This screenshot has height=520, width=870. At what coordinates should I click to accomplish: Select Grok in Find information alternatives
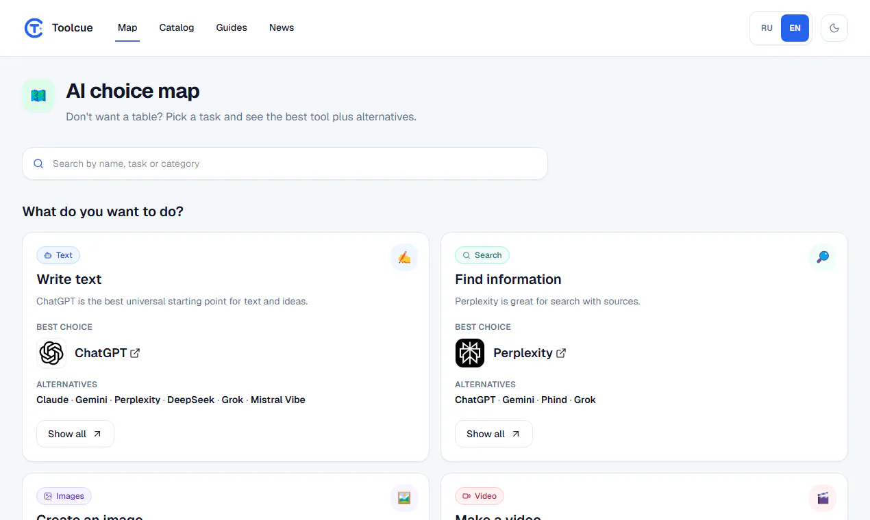(585, 400)
